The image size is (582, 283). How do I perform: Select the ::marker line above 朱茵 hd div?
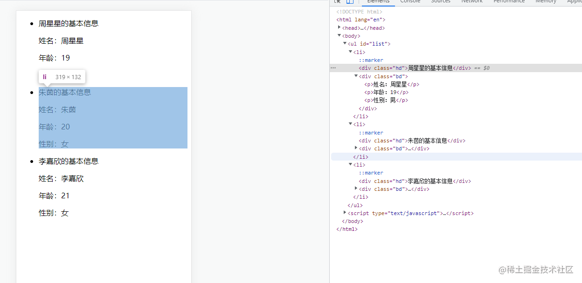(371, 133)
